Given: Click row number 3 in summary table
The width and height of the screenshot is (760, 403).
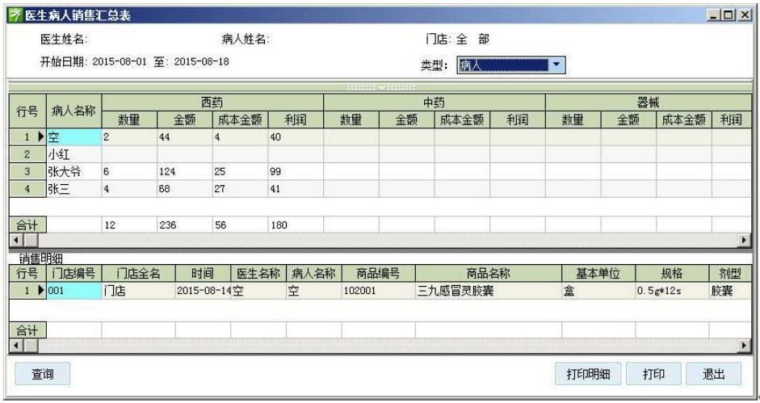Looking at the screenshot, I should point(27,172).
